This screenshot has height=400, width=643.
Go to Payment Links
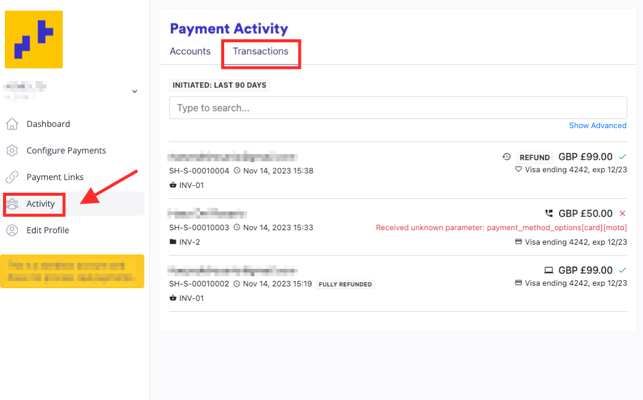click(x=55, y=177)
